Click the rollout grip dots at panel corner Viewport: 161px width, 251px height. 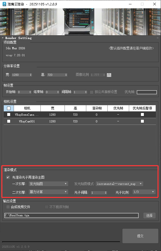pos(158,38)
